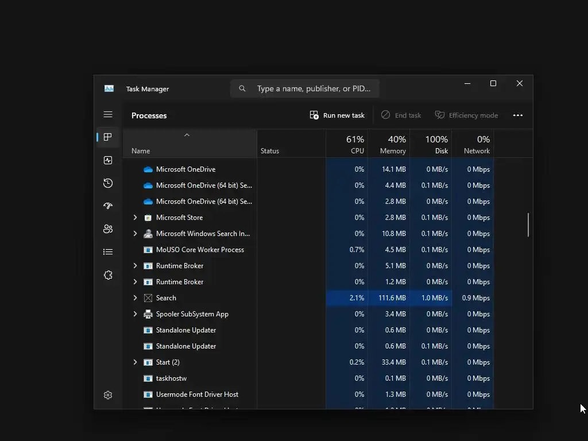Open the Users sidebar icon
This screenshot has width=588, height=441.
coord(108,229)
